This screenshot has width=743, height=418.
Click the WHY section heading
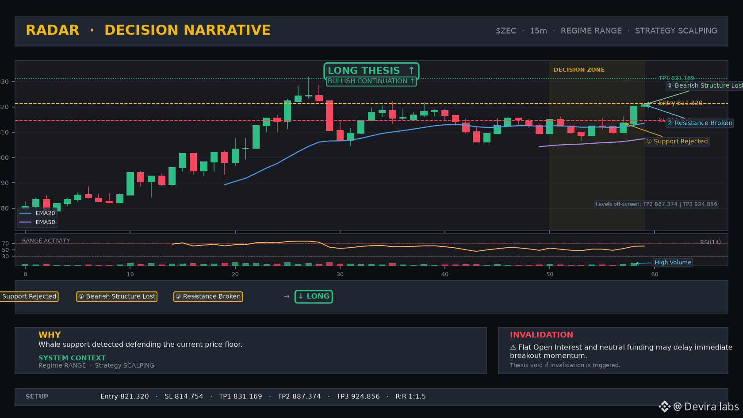[x=50, y=335]
